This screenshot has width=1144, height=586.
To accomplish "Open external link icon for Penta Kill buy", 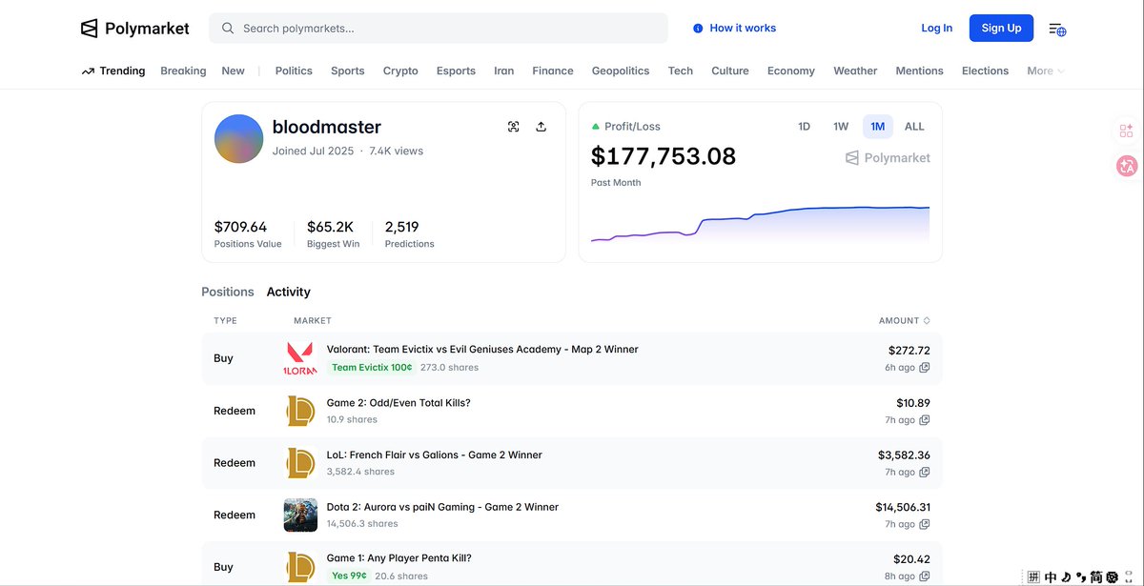I will tap(925, 576).
